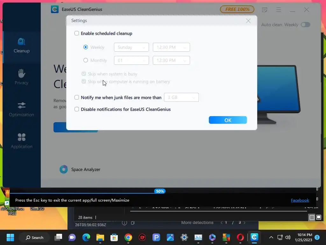Open the blue photo app on taskbar
Image resolution: width=326 pixels, height=245 pixels.
[170, 237]
